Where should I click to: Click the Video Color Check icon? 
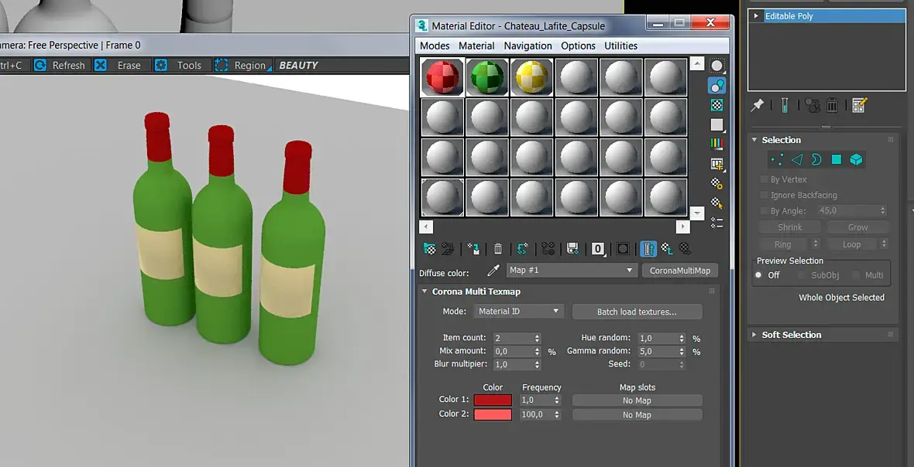716,144
